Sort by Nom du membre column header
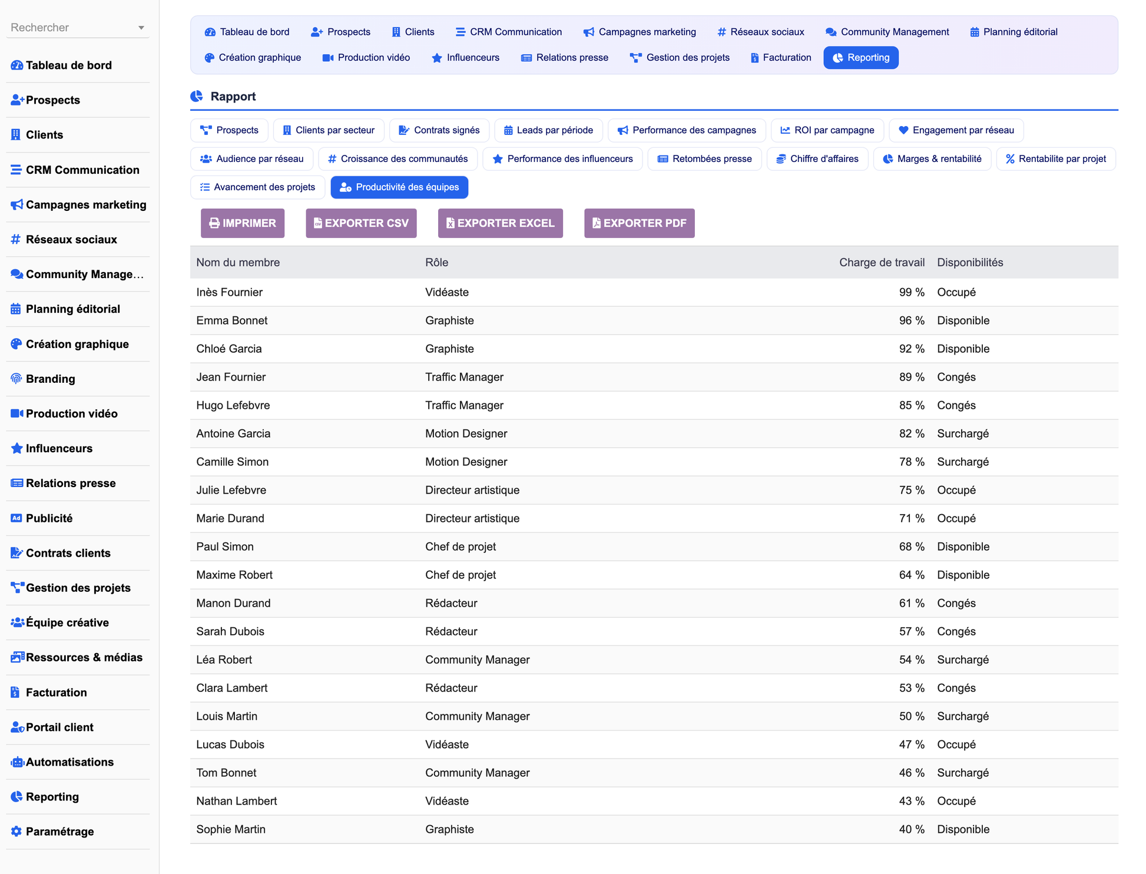 click(238, 263)
